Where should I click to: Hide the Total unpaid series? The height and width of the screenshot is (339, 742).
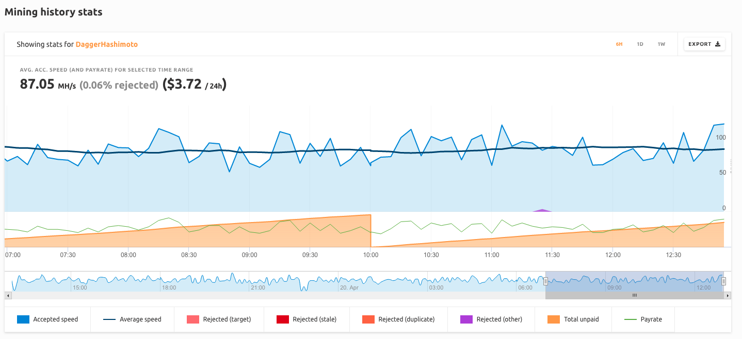pyautogui.click(x=573, y=319)
